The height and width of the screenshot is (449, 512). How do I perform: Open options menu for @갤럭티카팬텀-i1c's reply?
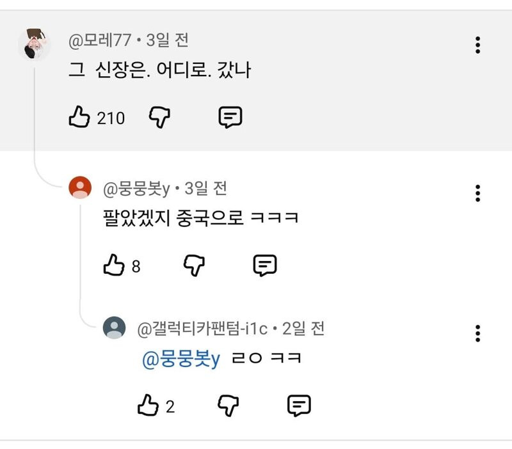click(477, 333)
